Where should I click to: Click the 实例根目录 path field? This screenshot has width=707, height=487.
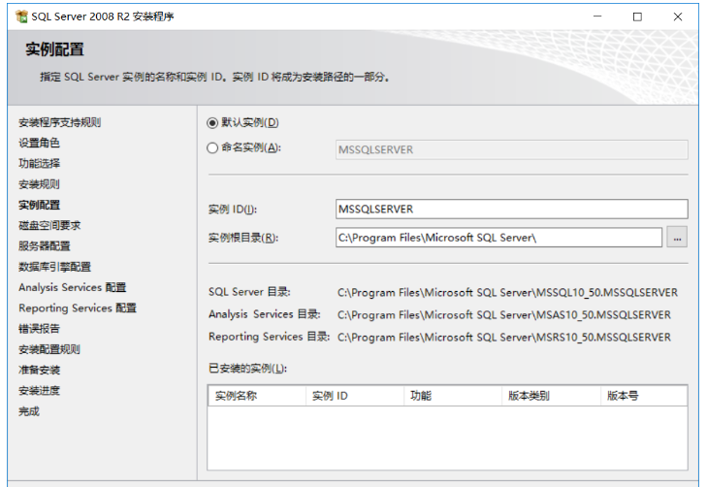tap(498, 237)
